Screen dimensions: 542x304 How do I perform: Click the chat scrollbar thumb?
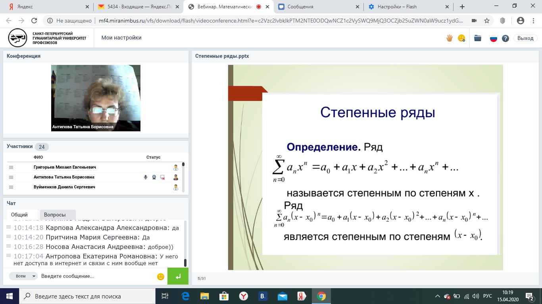click(185, 263)
